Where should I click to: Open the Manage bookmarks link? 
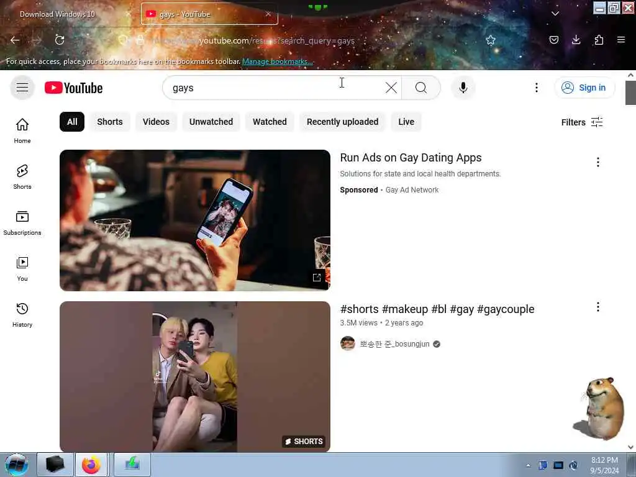tap(278, 61)
